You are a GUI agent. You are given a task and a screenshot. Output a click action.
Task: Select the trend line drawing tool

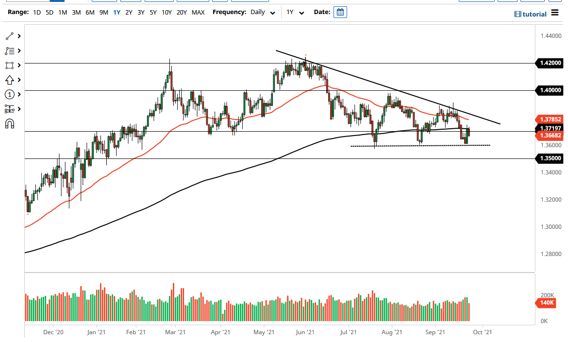pyautogui.click(x=9, y=36)
